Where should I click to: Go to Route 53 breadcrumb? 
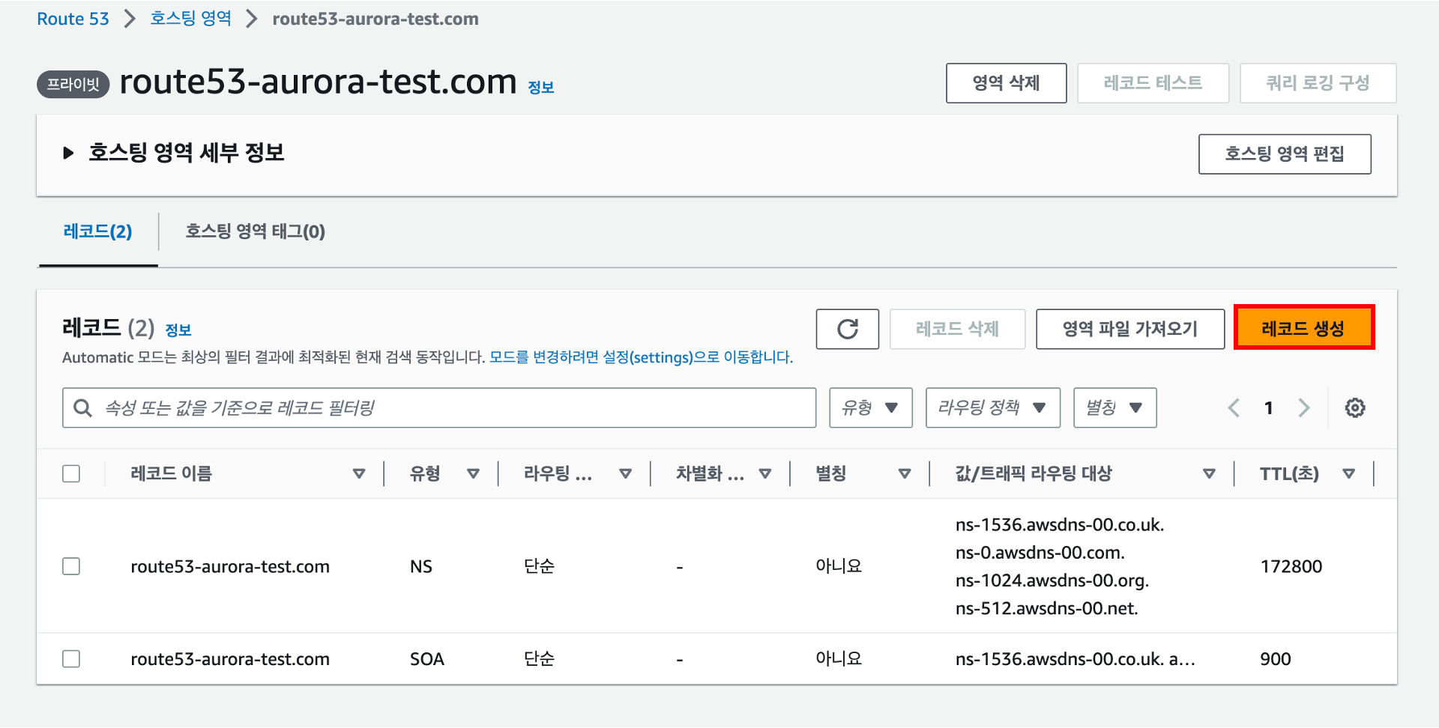point(73,19)
